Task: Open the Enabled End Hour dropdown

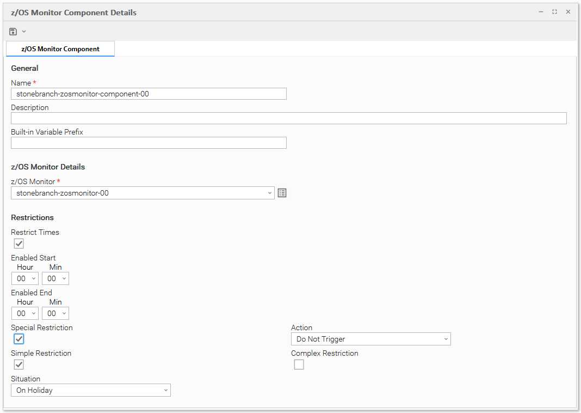Action: tap(25, 313)
